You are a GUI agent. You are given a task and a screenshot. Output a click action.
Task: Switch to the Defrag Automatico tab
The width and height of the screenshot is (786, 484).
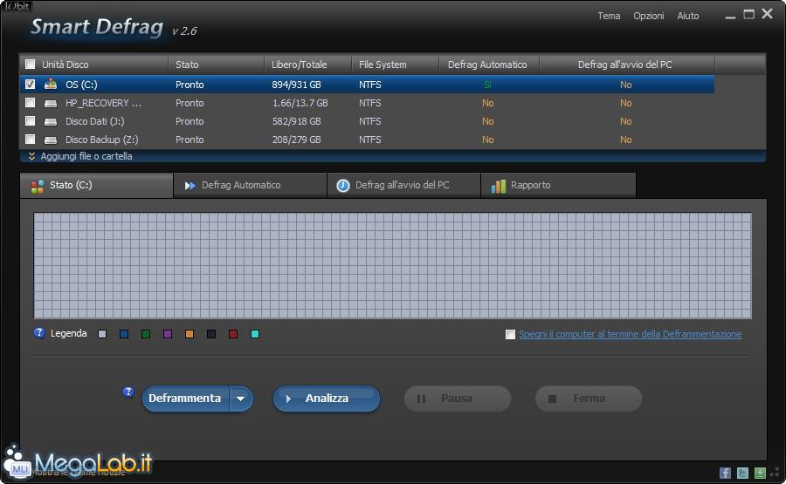pyautogui.click(x=250, y=185)
